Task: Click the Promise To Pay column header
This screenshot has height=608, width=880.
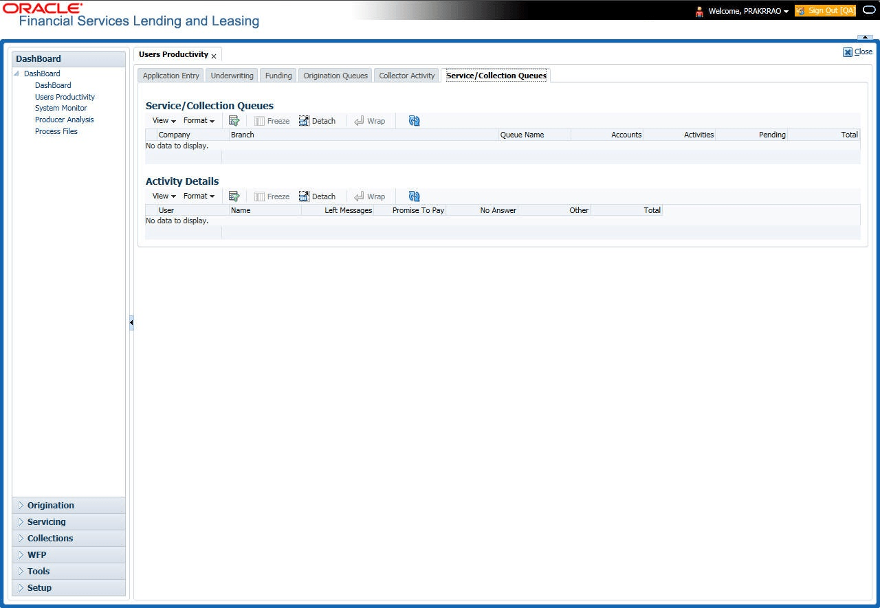Action: coord(410,210)
